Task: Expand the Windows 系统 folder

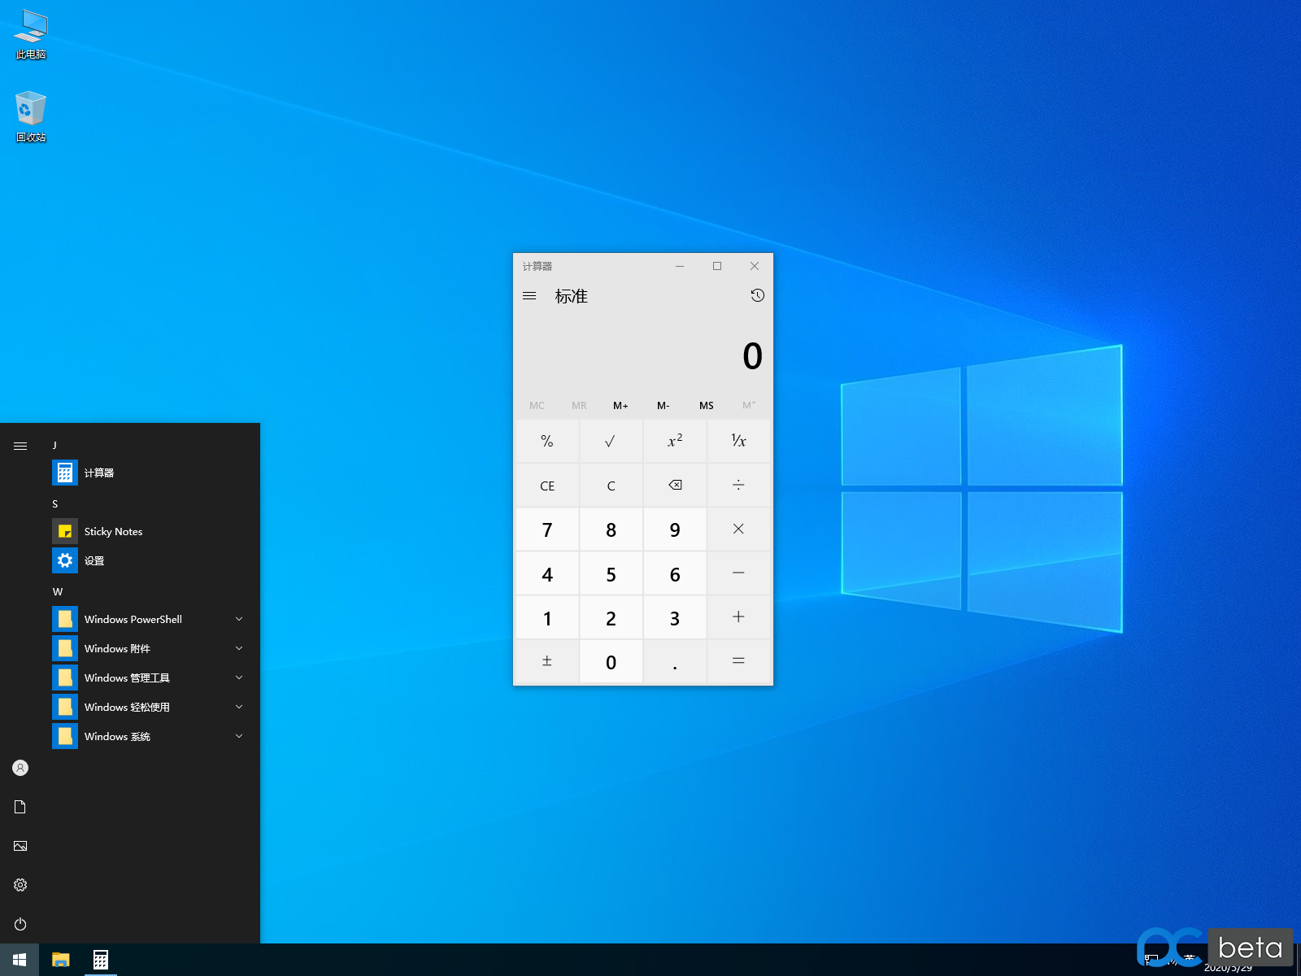Action: 238,736
